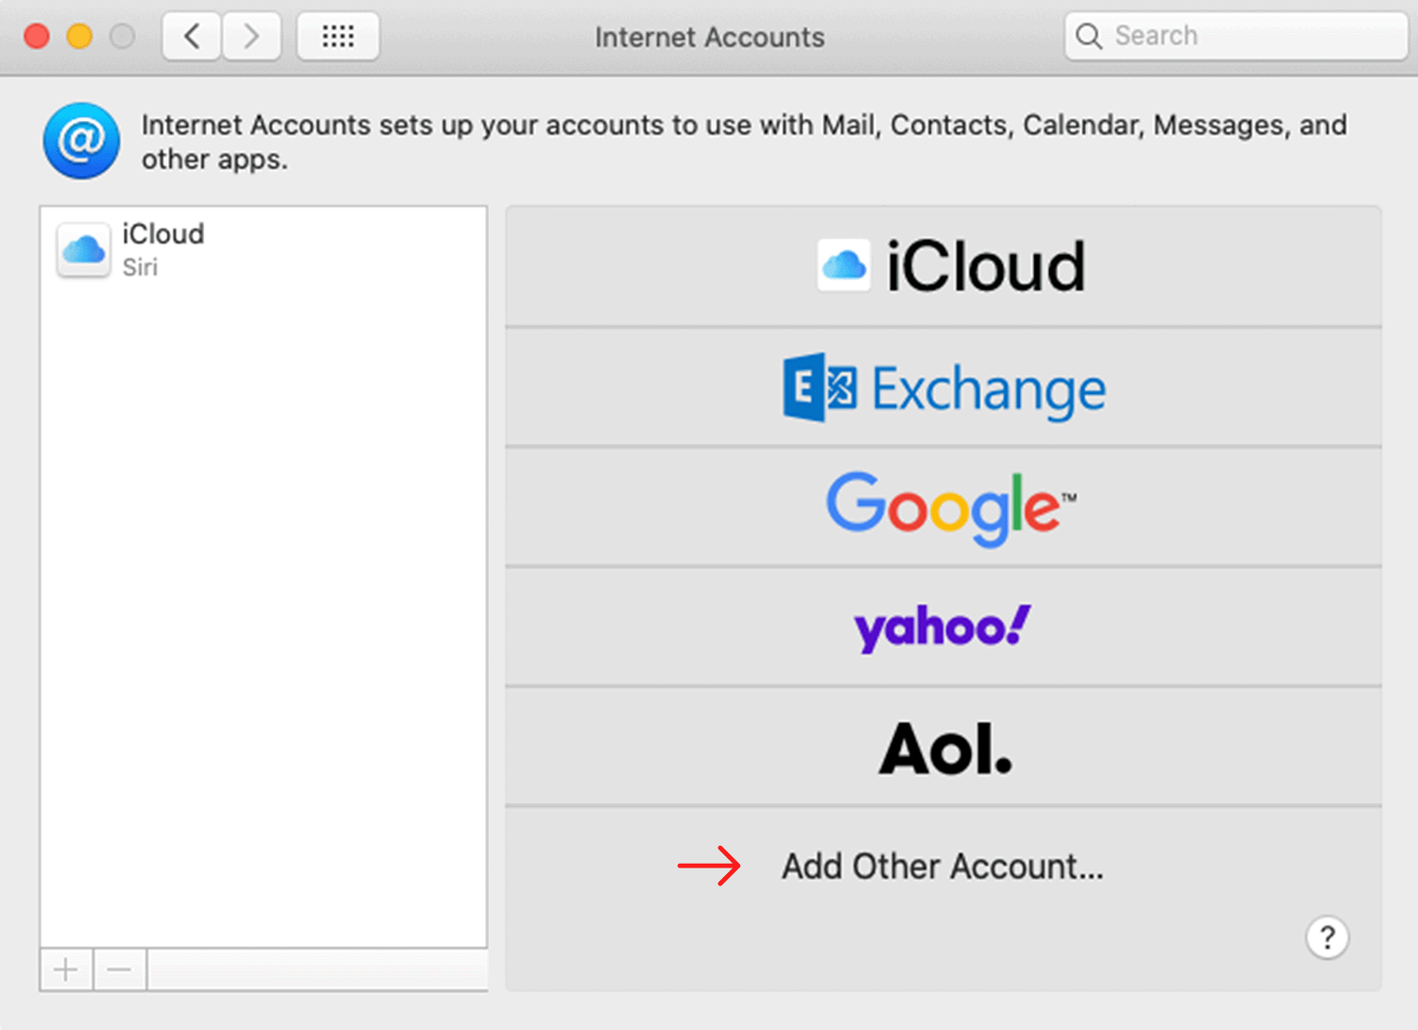Go back with the left chevron button

coord(193,37)
